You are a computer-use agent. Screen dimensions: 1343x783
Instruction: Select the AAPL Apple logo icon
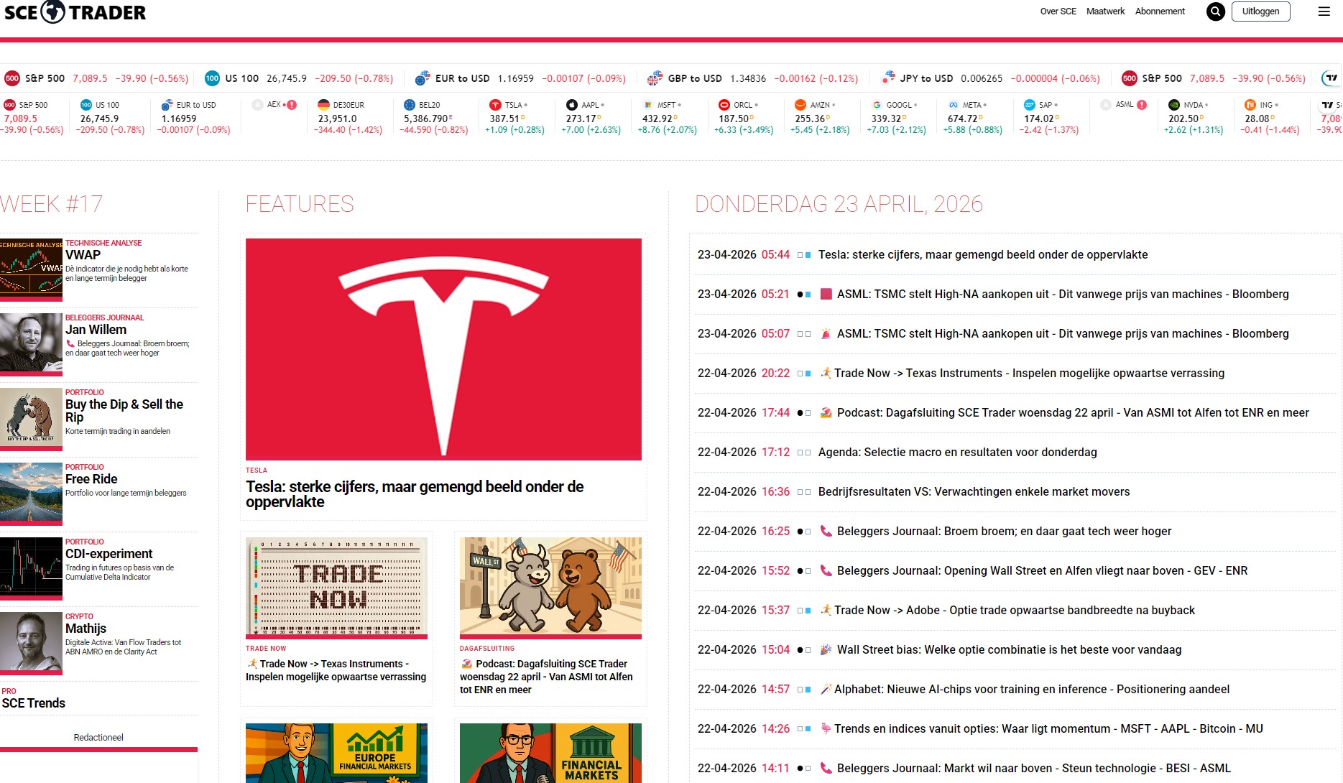(571, 105)
